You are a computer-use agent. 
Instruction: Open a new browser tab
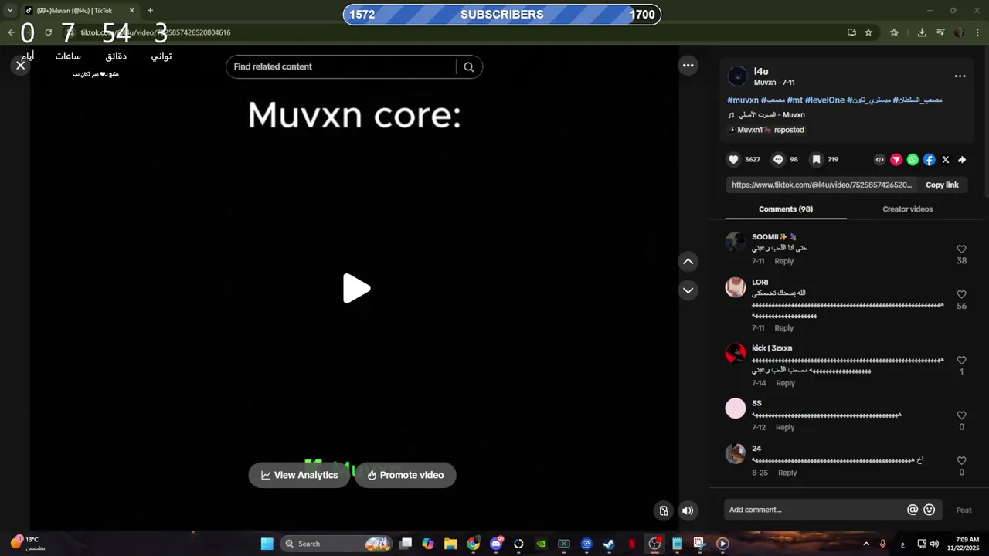pyautogui.click(x=150, y=11)
